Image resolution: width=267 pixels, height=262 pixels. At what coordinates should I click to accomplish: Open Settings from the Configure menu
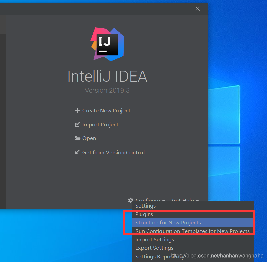(193, 205)
